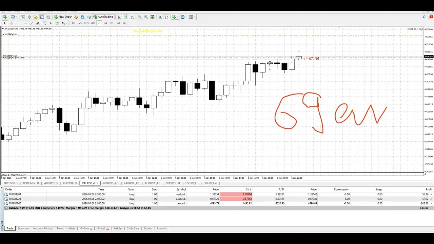
Task: Click the Profiles icon
Action: pyautogui.click(x=13, y=17)
